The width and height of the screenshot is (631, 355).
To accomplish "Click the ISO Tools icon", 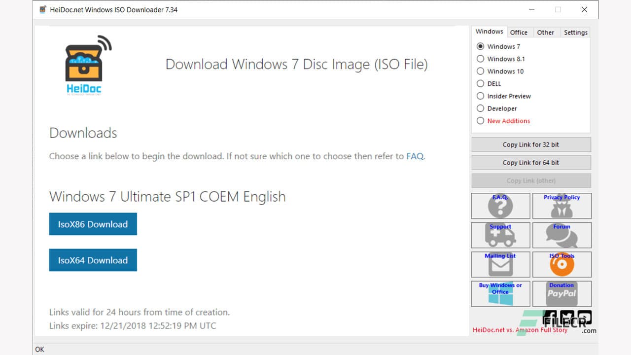I will tap(561, 264).
